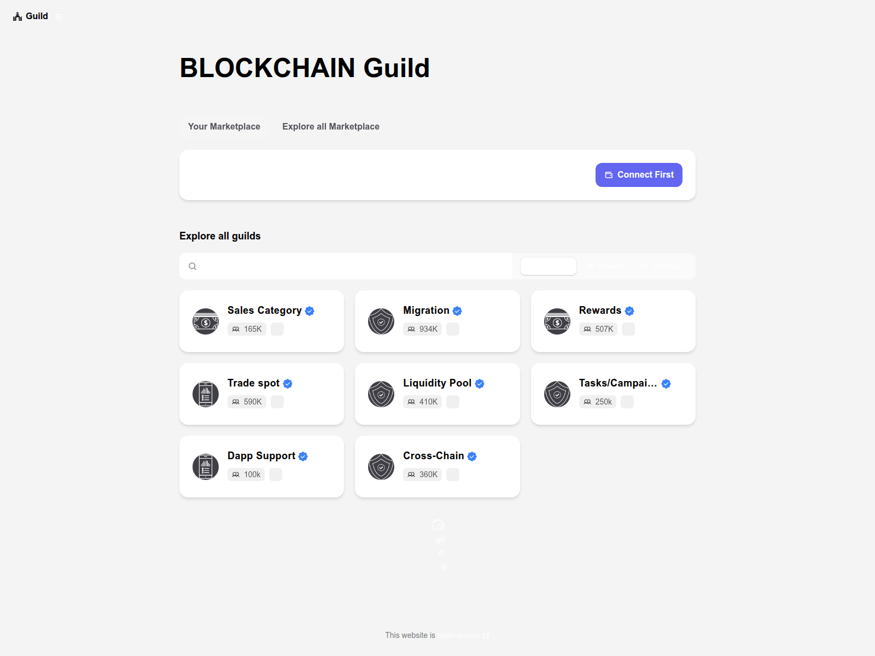Image resolution: width=875 pixels, height=656 pixels.
Task: Select the blank white filter option
Action: click(548, 266)
